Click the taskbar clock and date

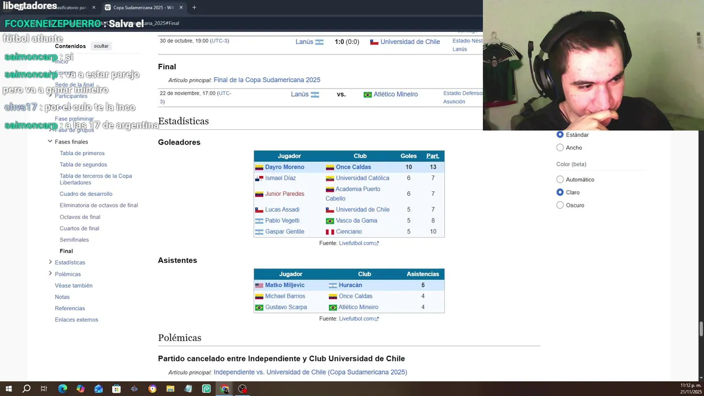point(691,389)
